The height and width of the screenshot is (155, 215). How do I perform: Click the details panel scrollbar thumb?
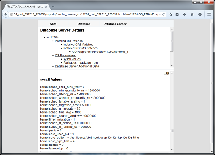click(172, 41)
